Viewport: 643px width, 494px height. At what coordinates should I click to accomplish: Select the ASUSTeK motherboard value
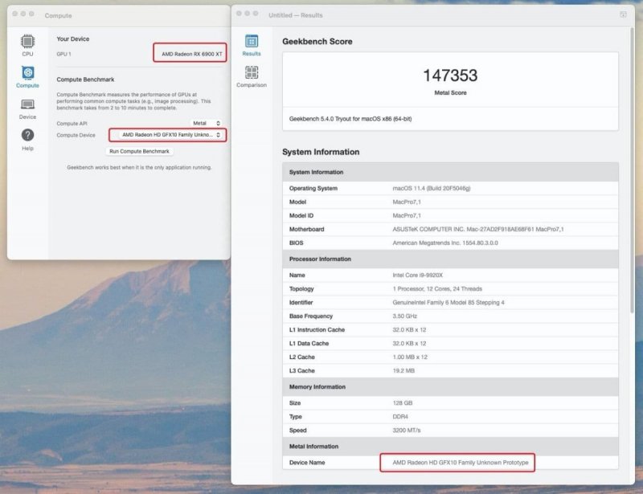[x=477, y=229]
